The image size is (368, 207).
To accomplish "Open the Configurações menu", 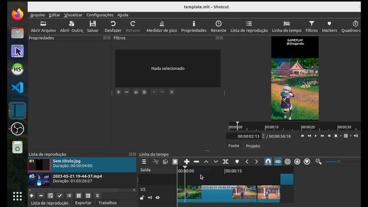I will (x=99, y=15).
